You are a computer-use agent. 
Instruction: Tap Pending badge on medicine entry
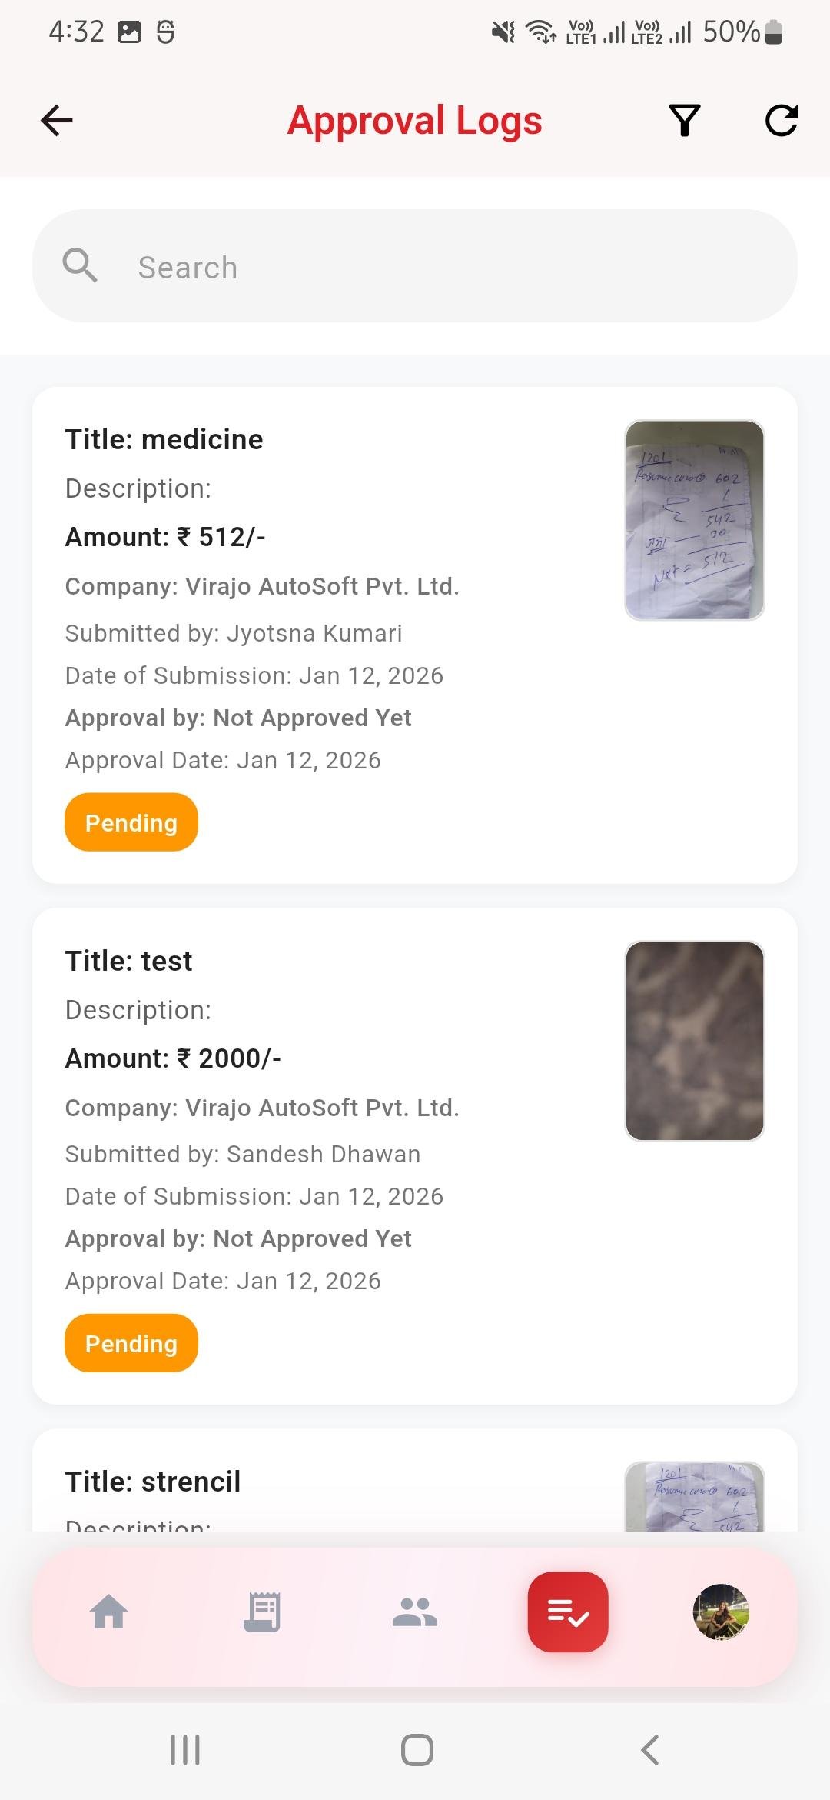(131, 822)
